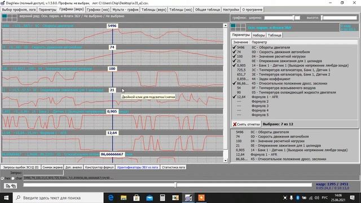Image resolution: width=361 pixels, height=203 pixels.
Task: Open Статистика лога tab
Action: (x=173, y=167)
